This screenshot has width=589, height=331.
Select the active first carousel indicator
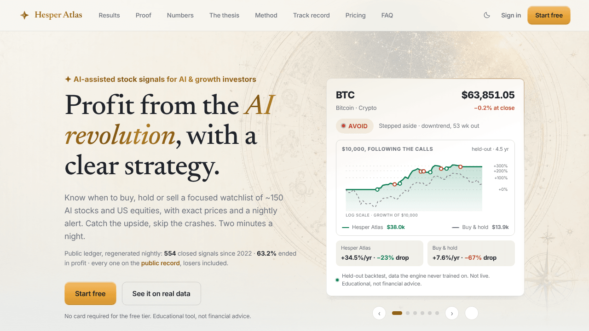[x=397, y=313]
